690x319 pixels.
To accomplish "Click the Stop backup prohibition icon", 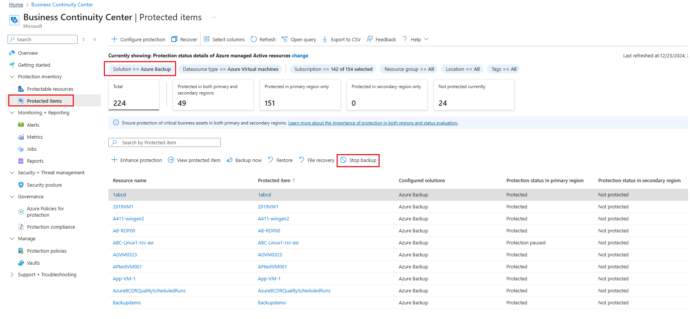I will tap(343, 160).
